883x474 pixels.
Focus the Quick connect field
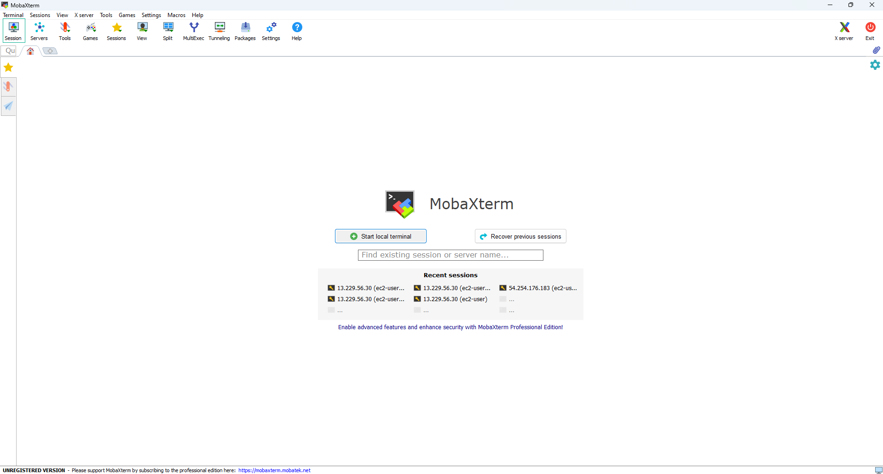point(9,51)
